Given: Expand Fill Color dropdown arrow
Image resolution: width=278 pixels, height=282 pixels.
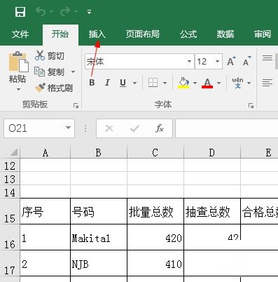Looking at the screenshot, I should click(195, 83).
